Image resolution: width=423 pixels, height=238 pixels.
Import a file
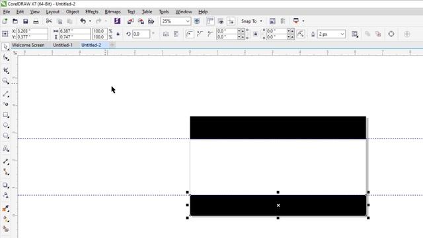pyautogui.click(x=131, y=21)
